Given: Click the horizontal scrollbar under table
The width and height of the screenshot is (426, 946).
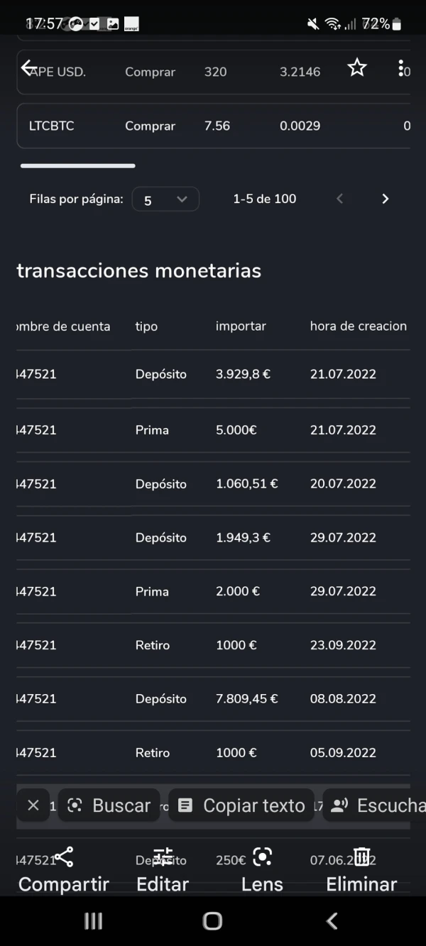Looking at the screenshot, I should (x=78, y=166).
